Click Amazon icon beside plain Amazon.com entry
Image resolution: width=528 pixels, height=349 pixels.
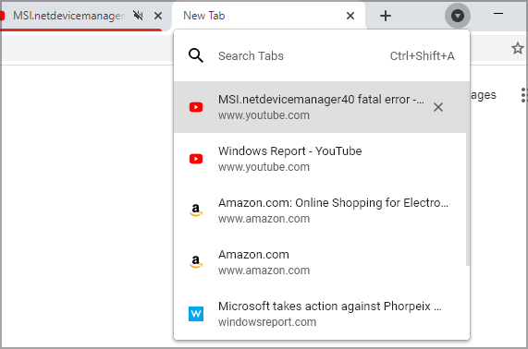coord(196,262)
